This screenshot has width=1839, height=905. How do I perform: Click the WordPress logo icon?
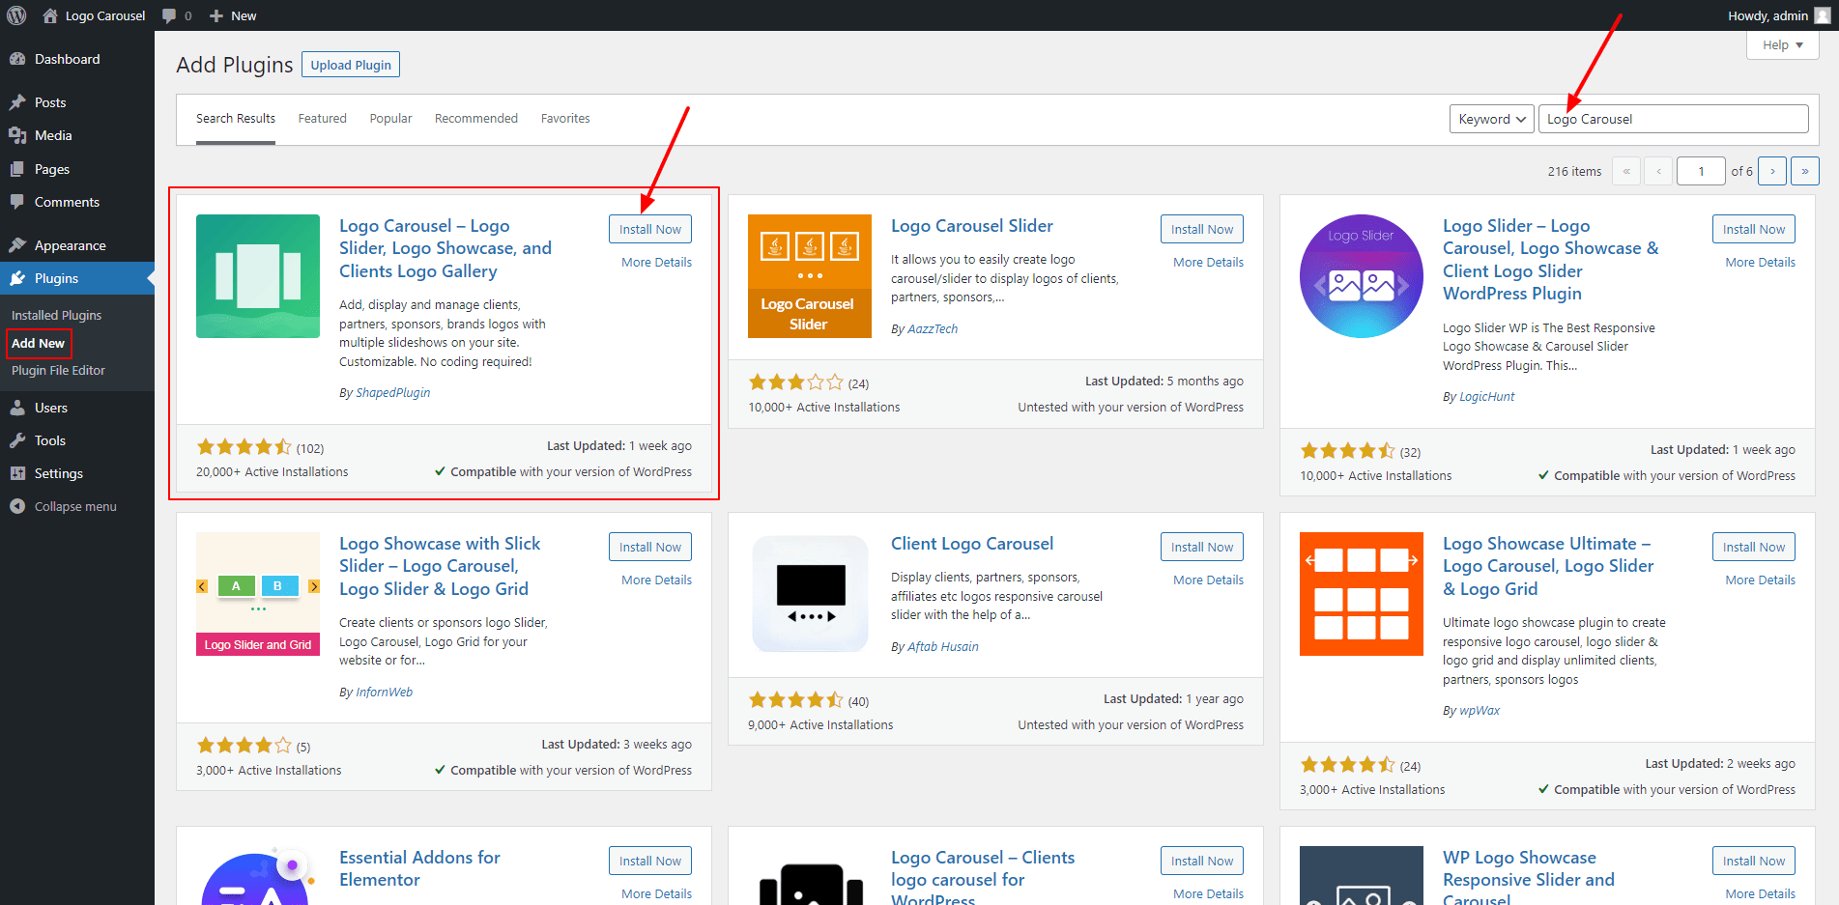click(16, 15)
